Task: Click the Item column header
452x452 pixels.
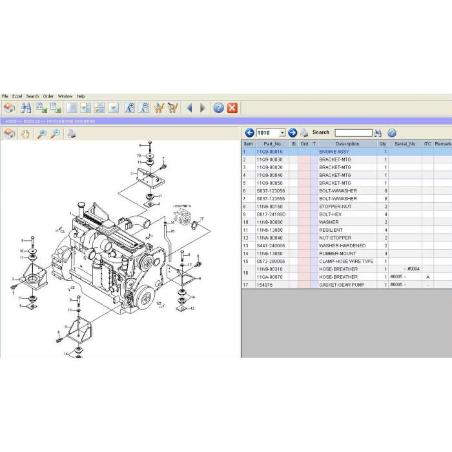Action: [x=249, y=144]
